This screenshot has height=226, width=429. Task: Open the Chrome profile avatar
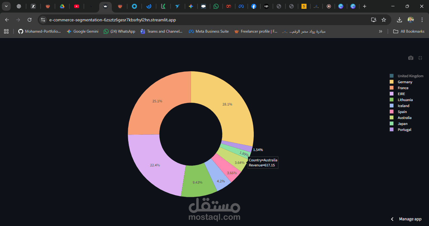pos(411,20)
